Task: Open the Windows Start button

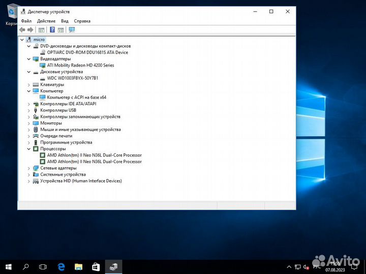Action: pyautogui.click(x=9, y=267)
